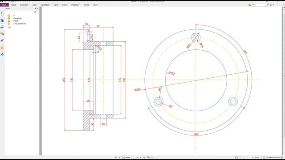Open the Attachments paperclip panel
The image size is (285, 160).
(2, 40)
